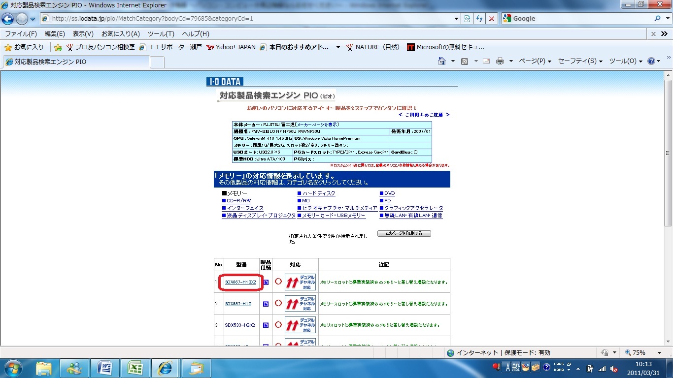Click the RSS feeds icon
673x378 pixels.
click(x=464, y=61)
